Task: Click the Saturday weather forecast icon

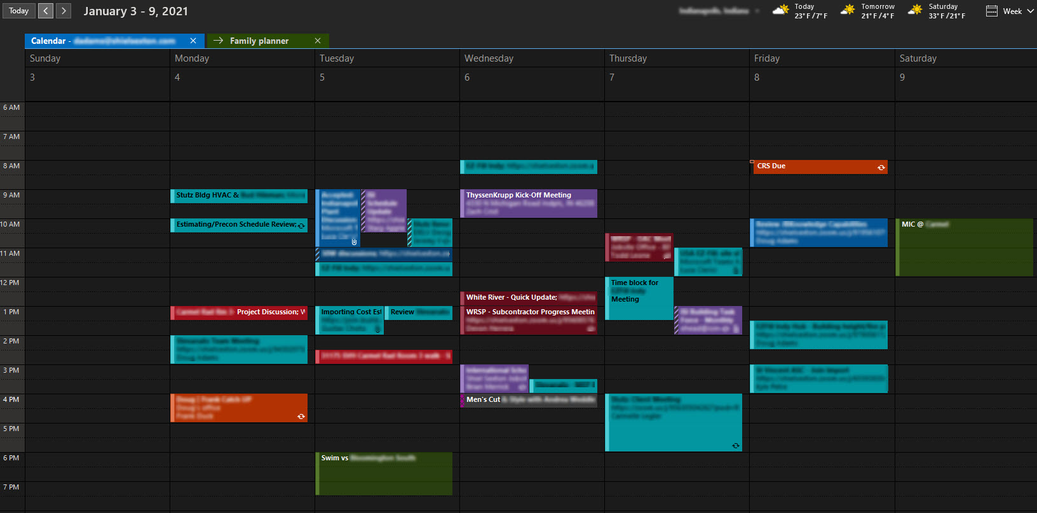Action: point(915,11)
